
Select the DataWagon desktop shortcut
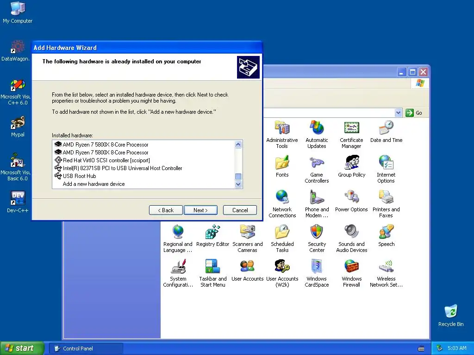click(x=16, y=51)
